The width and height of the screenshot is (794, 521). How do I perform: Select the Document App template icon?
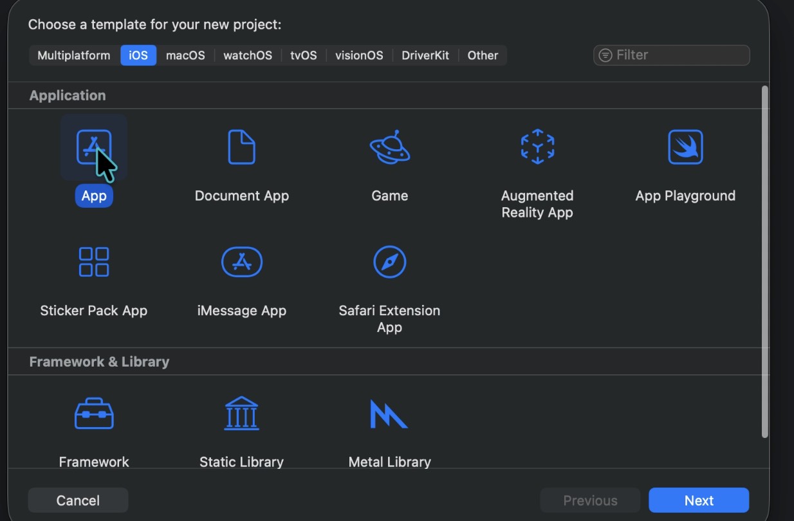pyautogui.click(x=242, y=147)
